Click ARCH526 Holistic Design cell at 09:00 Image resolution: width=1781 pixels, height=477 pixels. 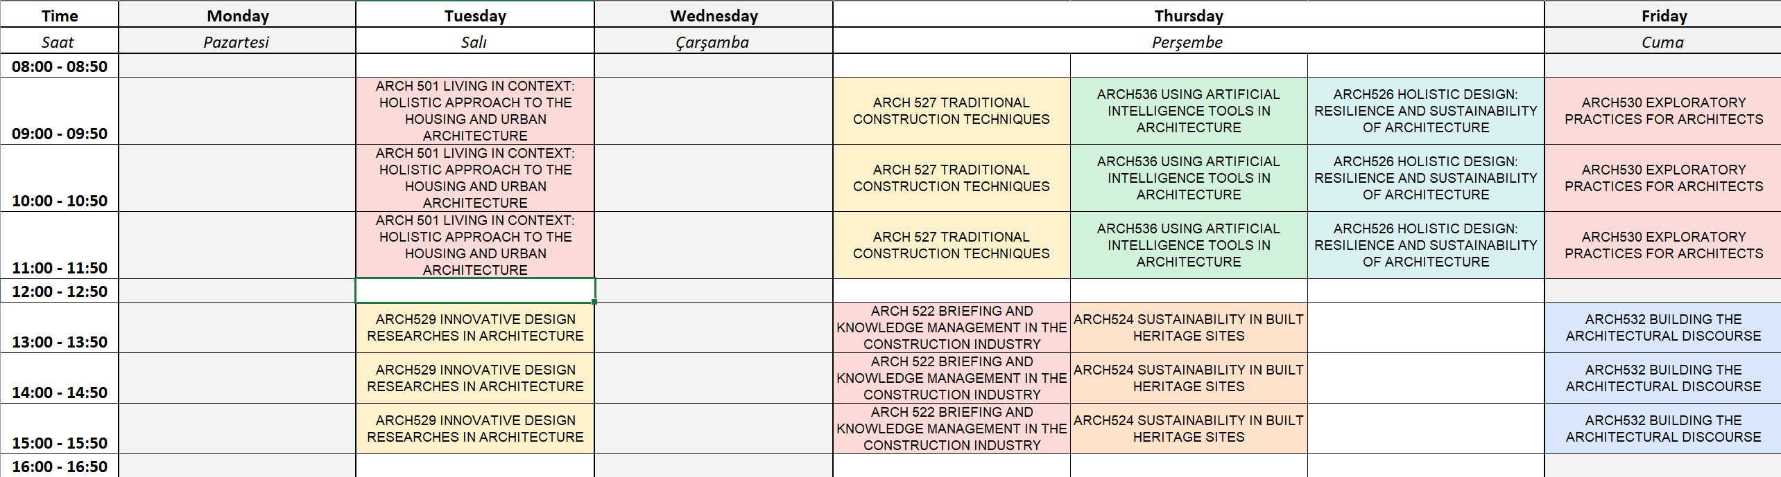point(1425,111)
